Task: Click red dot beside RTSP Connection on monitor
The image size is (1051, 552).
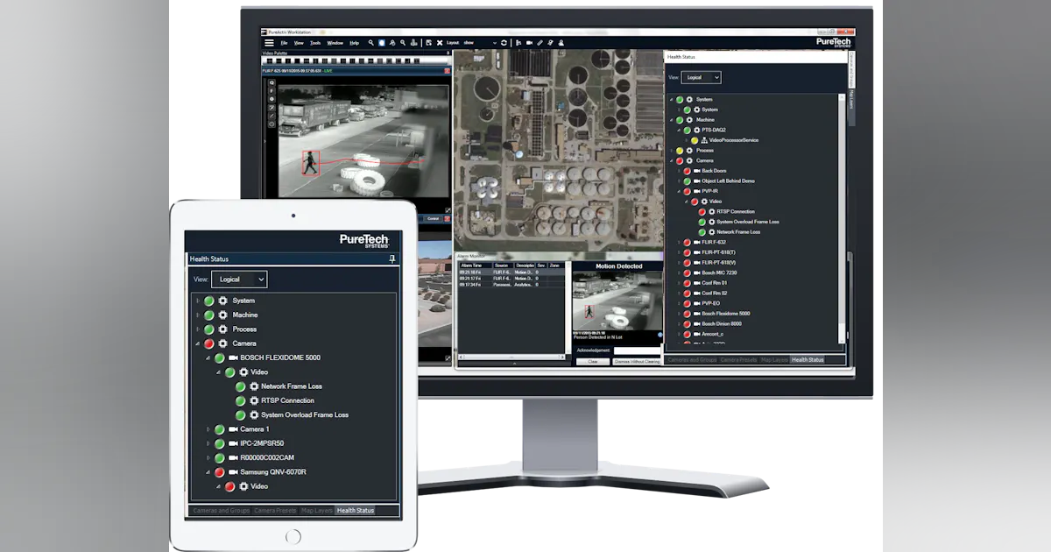Action: tap(702, 211)
